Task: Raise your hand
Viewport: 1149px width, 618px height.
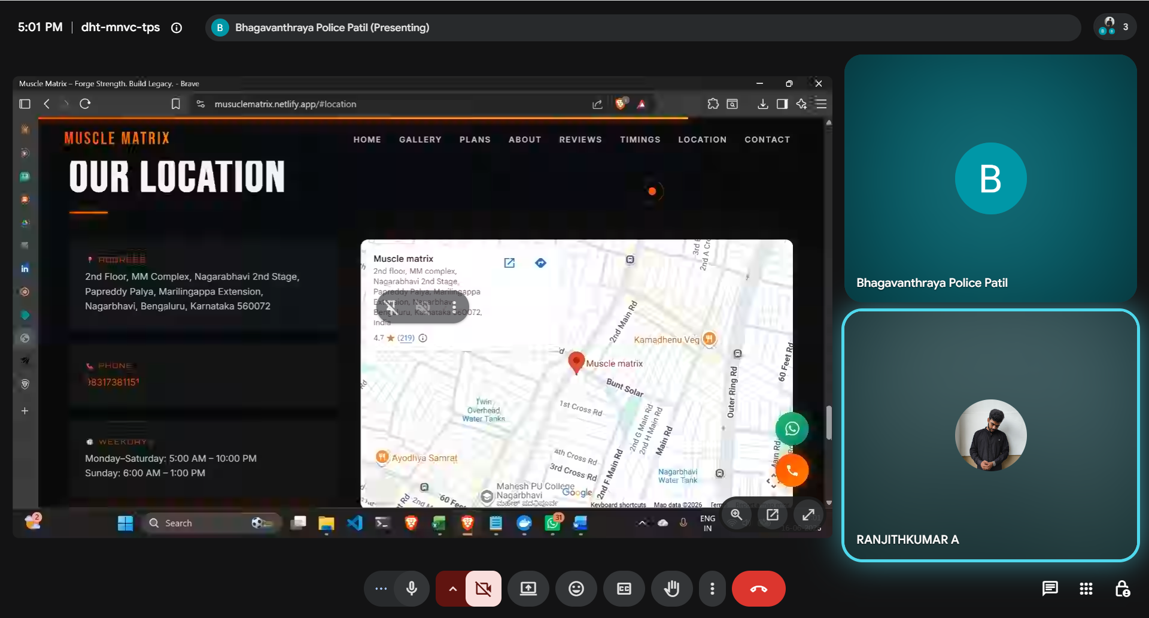Action: (x=672, y=589)
